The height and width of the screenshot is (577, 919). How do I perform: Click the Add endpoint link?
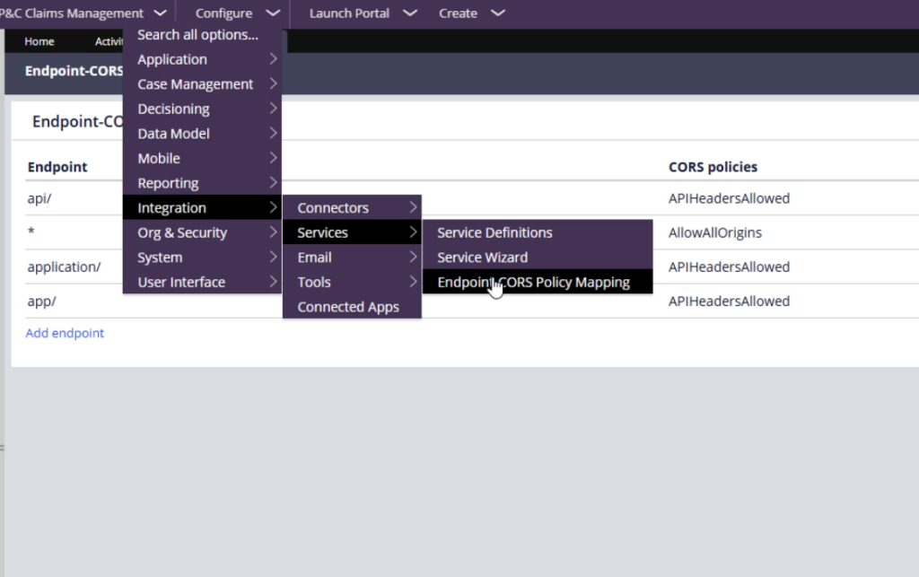[x=65, y=333]
